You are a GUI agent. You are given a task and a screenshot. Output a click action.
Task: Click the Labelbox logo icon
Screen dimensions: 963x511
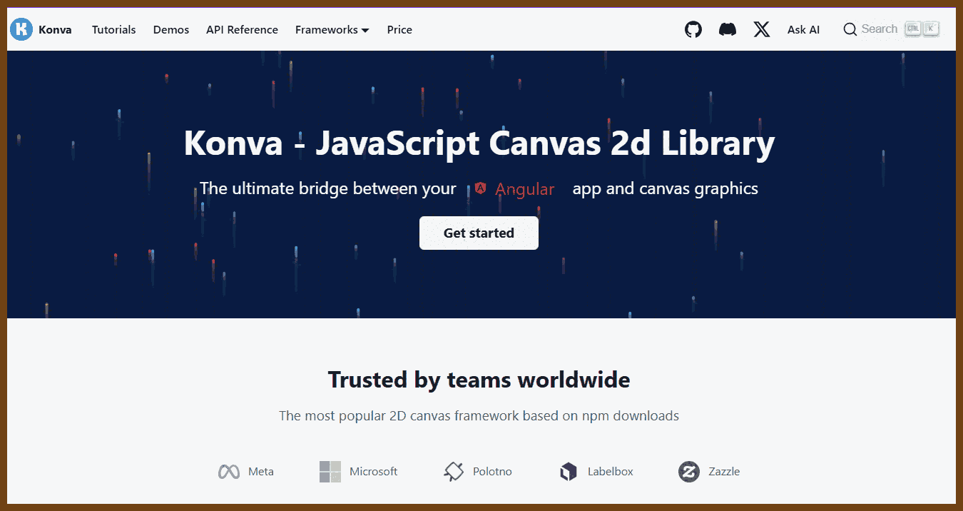(569, 472)
